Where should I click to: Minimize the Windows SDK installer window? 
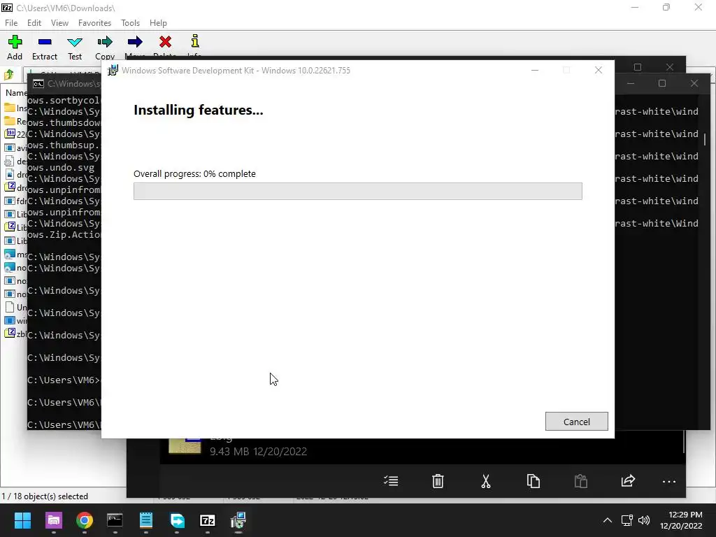point(535,71)
